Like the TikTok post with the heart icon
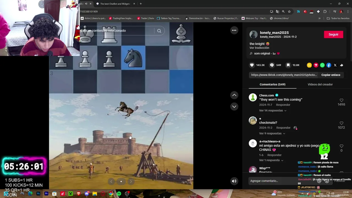Viewport: 352px width, 198px height. (252, 65)
